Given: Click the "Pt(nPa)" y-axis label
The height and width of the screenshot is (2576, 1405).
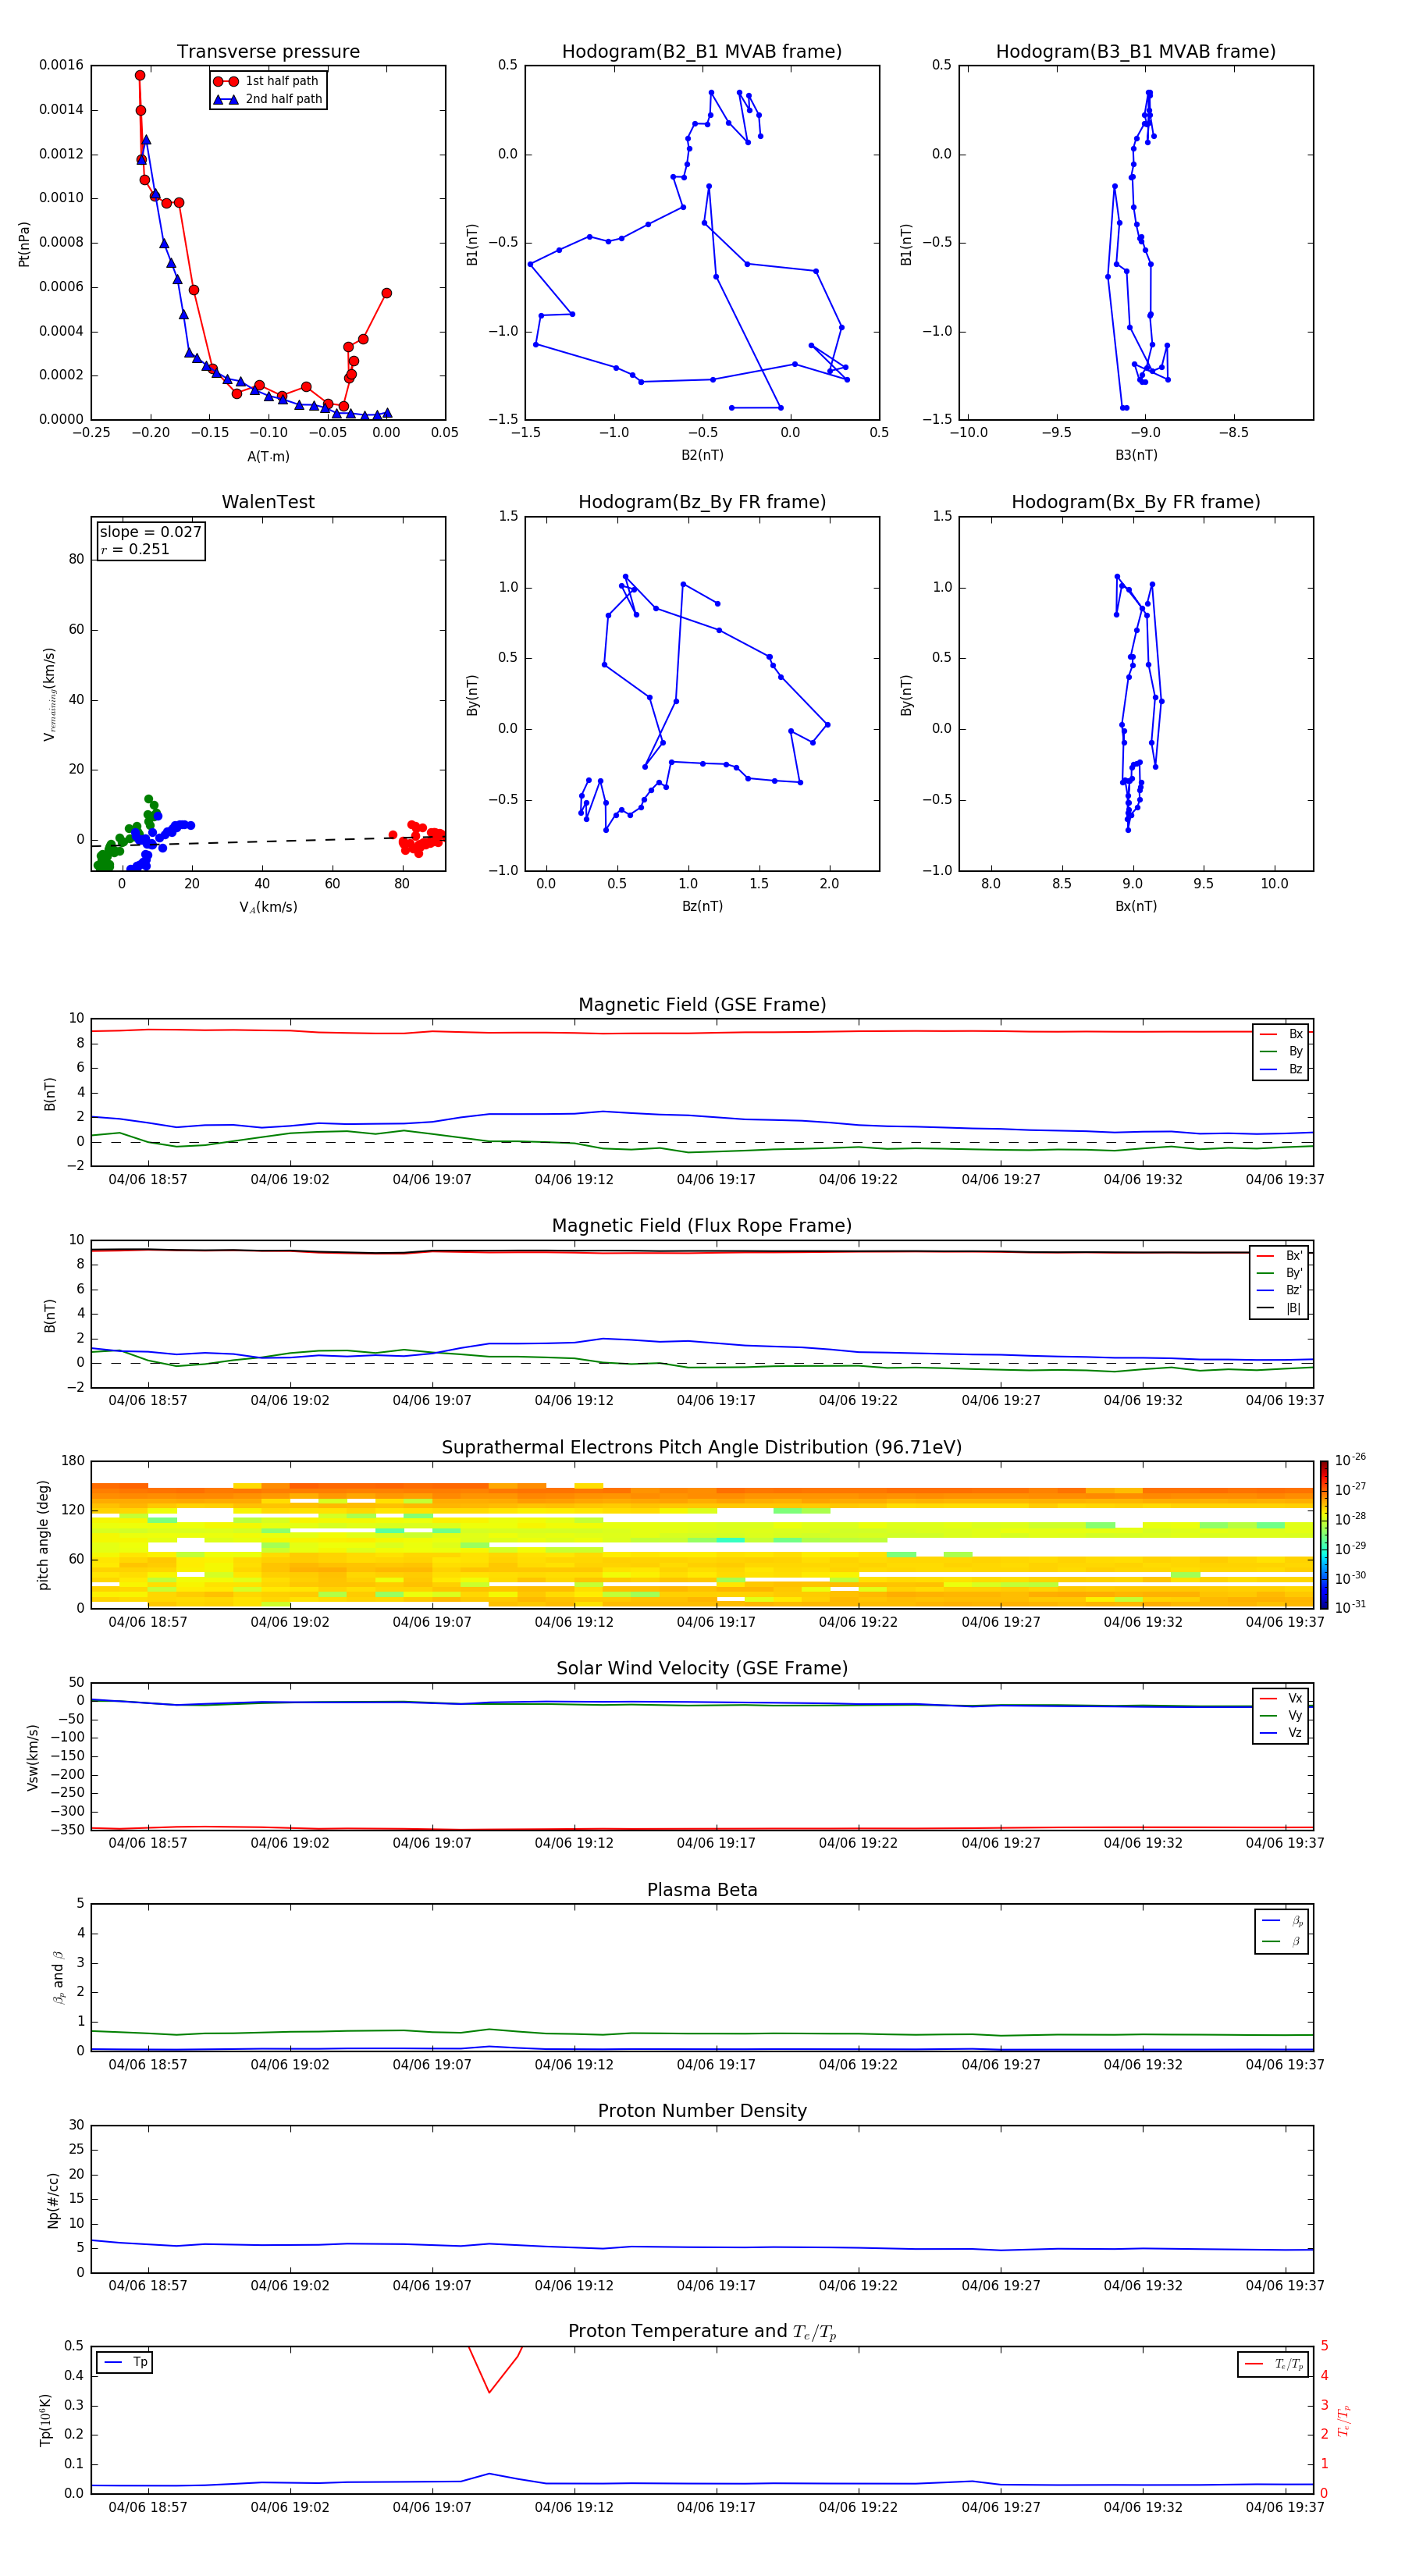Looking at the screenshot, I should [x=24, y=243].
